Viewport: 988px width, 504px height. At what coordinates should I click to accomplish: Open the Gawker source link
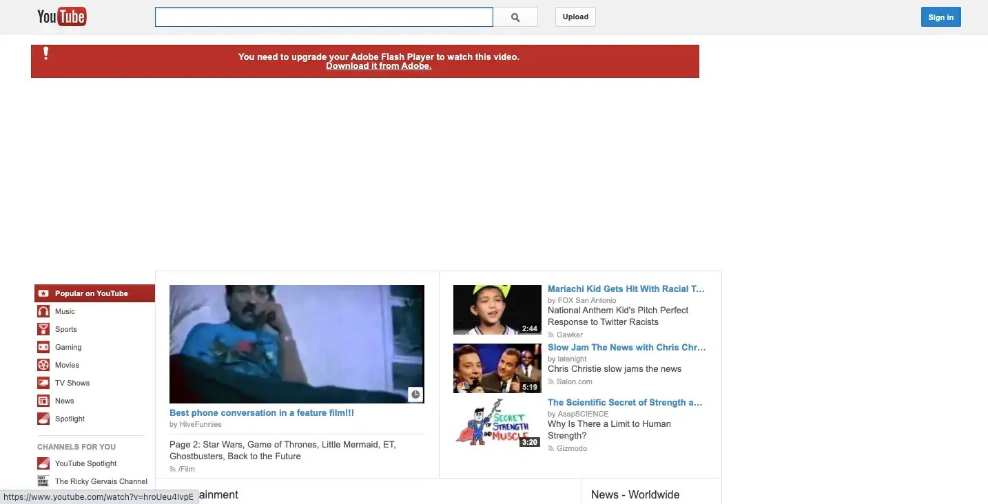tap(570, 335)
